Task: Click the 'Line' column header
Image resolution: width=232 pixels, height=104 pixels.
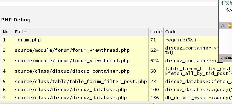Action: click(x=156, y=32)
